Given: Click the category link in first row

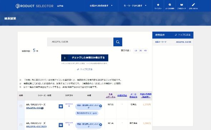Looking at the screenshot, I should [x=69, y=105].
